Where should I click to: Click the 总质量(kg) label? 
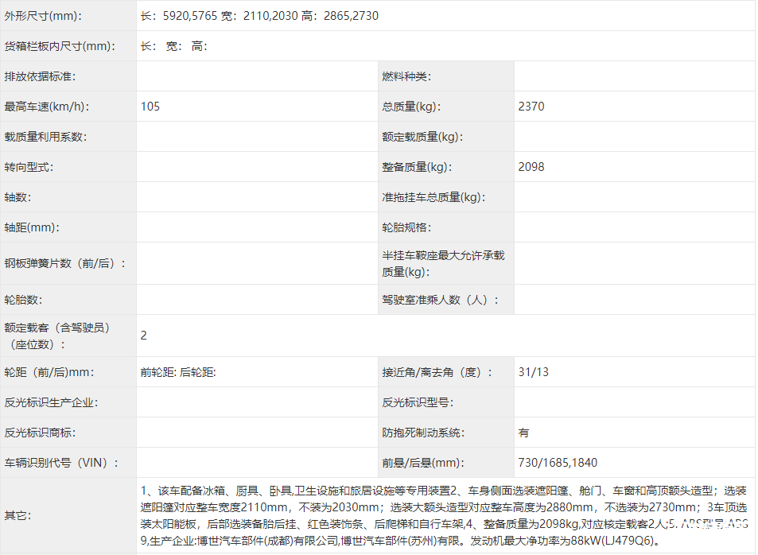(x=411, y=107)
